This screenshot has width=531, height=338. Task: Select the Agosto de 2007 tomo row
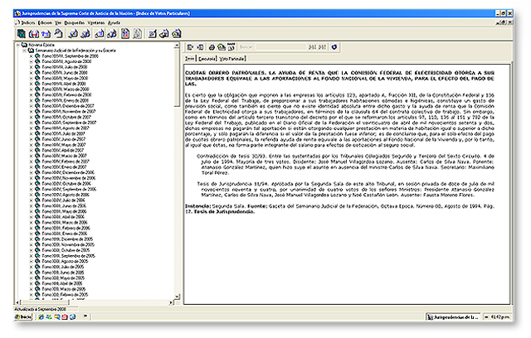pos(66,128)
